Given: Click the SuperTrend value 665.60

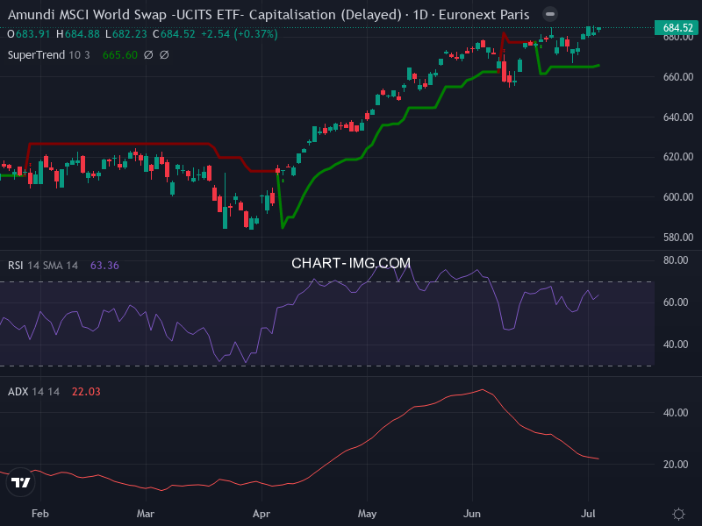Looking at the screenshot, I should pos(120,55).
